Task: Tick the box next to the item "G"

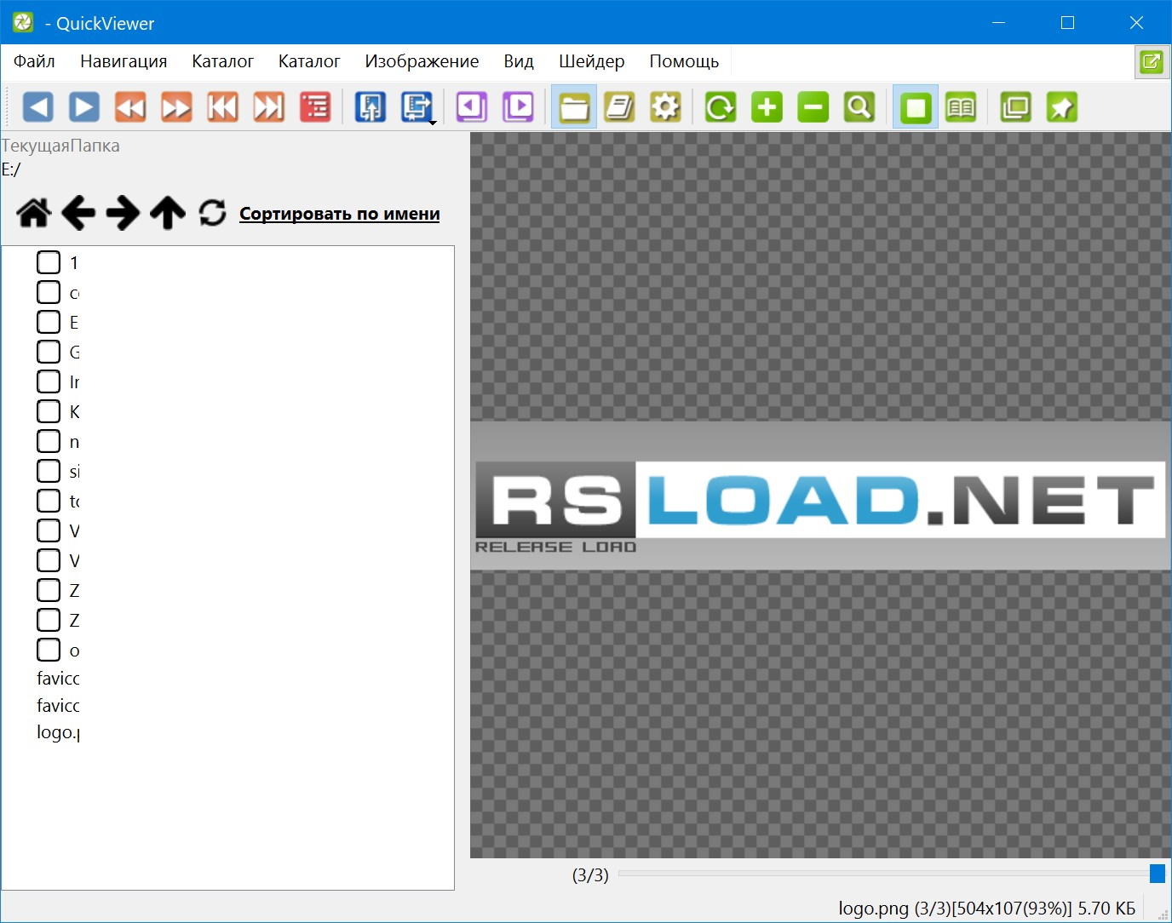Action: click(49, 352)
